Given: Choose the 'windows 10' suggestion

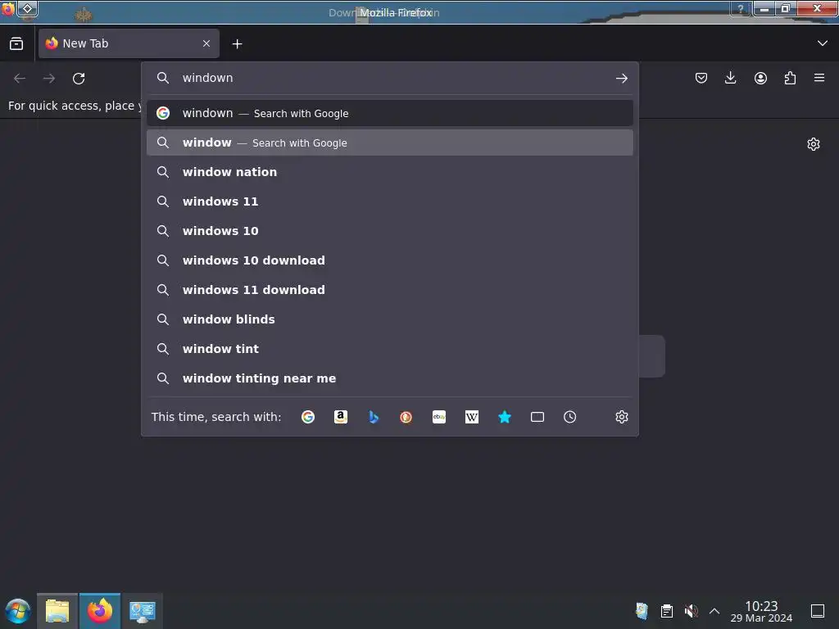Looking at the screenshot, I should pos(389,231).
